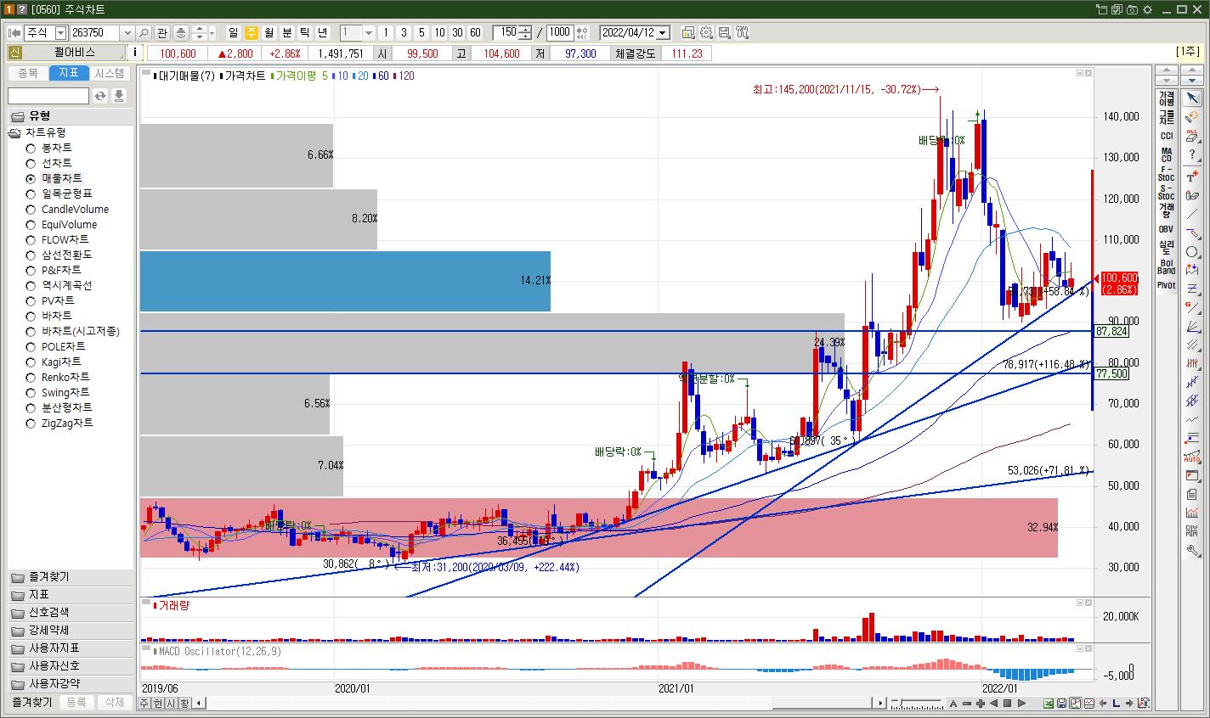Image resolution: width=1210 pixels, height=718 pixels.
Task: Switch to the 지표 tab
Action: pyautogui.click(x=69, y=73)
